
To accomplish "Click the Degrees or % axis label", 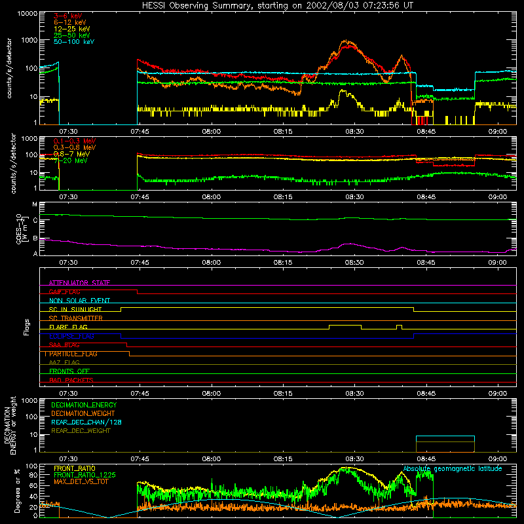I will 17,491.
